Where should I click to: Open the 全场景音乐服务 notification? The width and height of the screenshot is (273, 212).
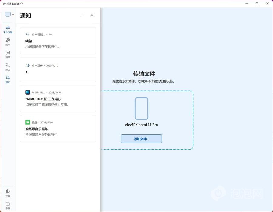[58, 128]
